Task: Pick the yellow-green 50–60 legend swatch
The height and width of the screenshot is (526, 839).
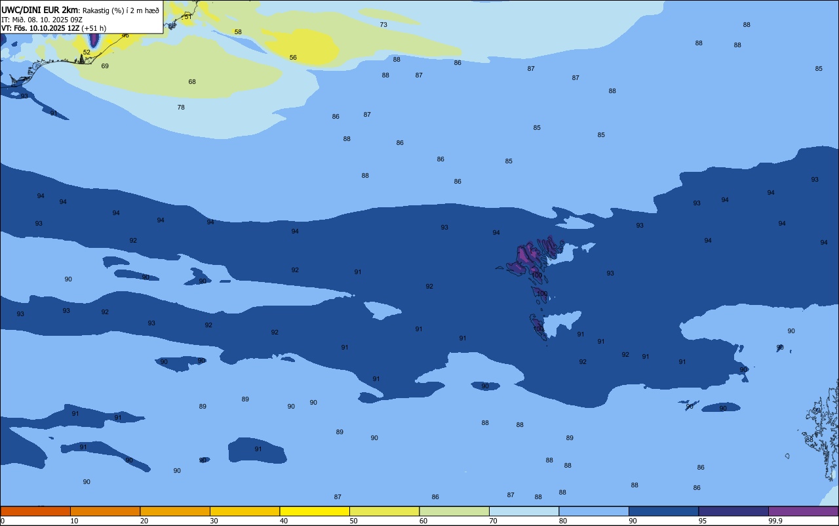Action: pos(384,511)
